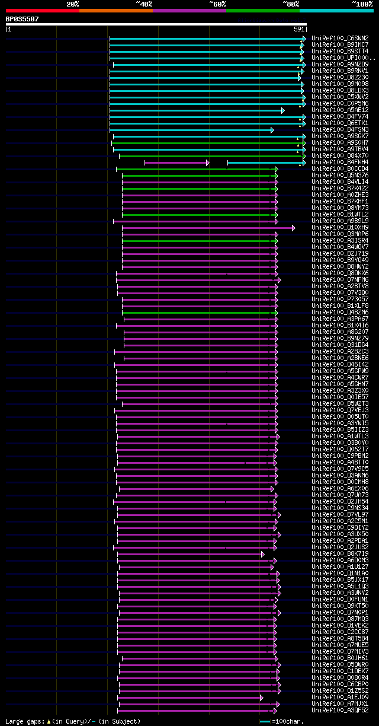Select hit label UniRef100_A9NZD9
This screenshot has width=379, height=726.
(x=340, y=64)
